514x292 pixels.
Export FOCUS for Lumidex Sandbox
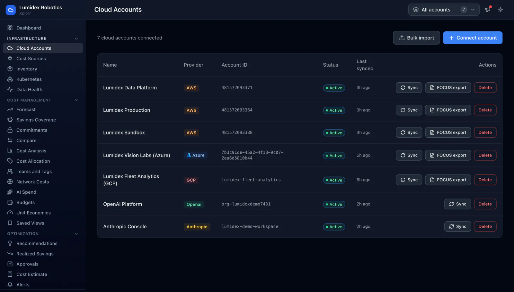click(448, 133)
